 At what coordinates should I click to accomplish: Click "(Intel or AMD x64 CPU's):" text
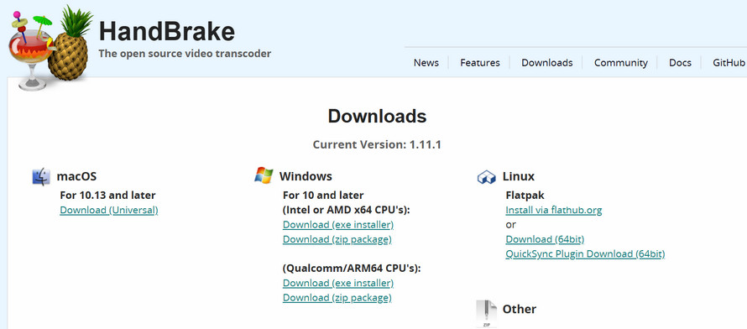point(347,210)
